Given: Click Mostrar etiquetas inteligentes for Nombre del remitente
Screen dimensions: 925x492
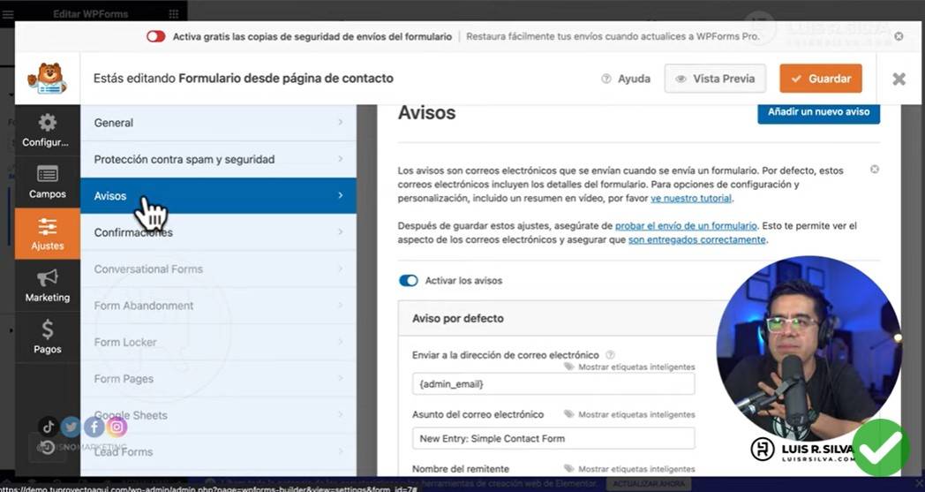Looking at the screenshot, I should [636, 469].
